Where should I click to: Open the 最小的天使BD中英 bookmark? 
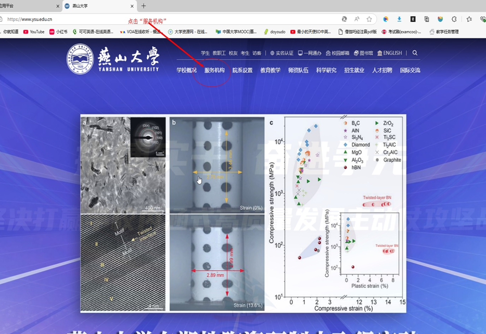point(311,32)
